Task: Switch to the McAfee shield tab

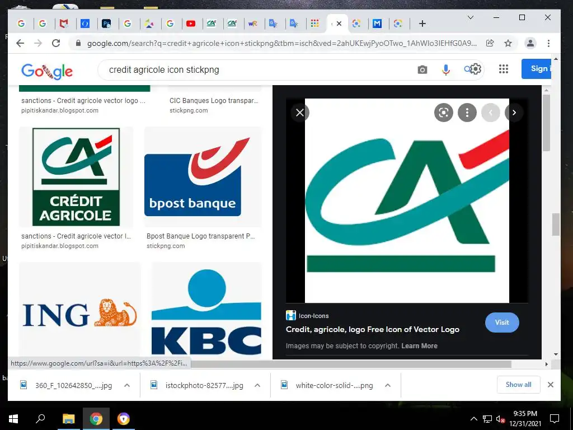Action: pyautogui.click(x=64, y=24)
